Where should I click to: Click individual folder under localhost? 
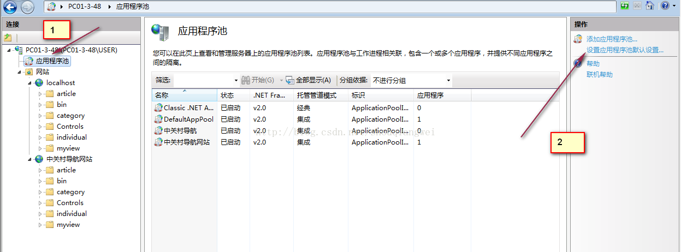(72, 137)
